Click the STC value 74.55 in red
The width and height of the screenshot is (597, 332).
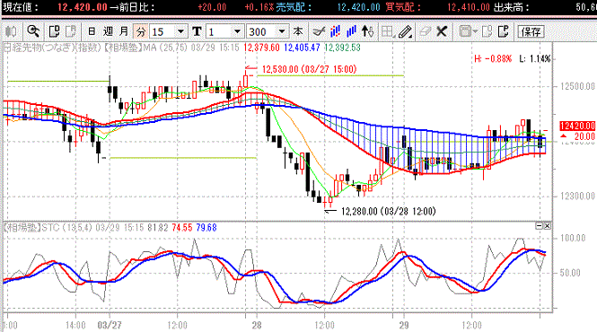pyautogui.click(x=182, y=228)
